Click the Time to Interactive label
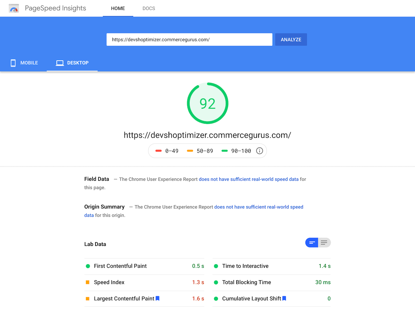The height and width of the screenshot is (311, 415). 245,266
